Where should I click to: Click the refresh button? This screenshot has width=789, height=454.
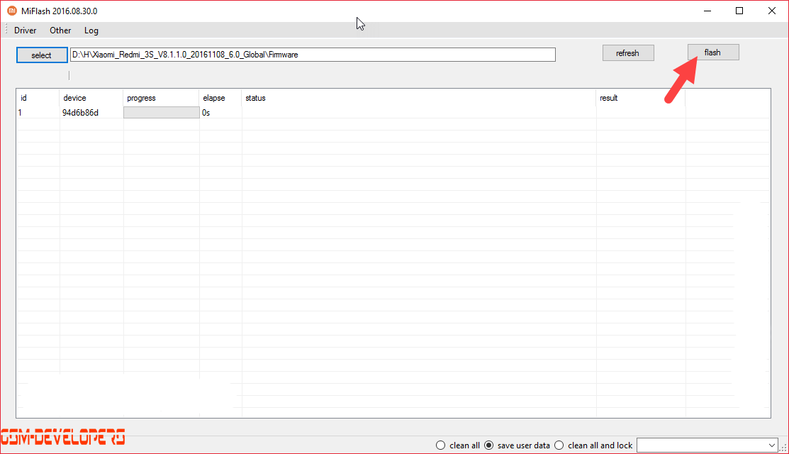(x=628, y=53)
